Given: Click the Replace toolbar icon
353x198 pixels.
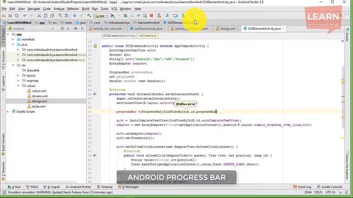Looking at the screenshot, I should coord(67,16).
